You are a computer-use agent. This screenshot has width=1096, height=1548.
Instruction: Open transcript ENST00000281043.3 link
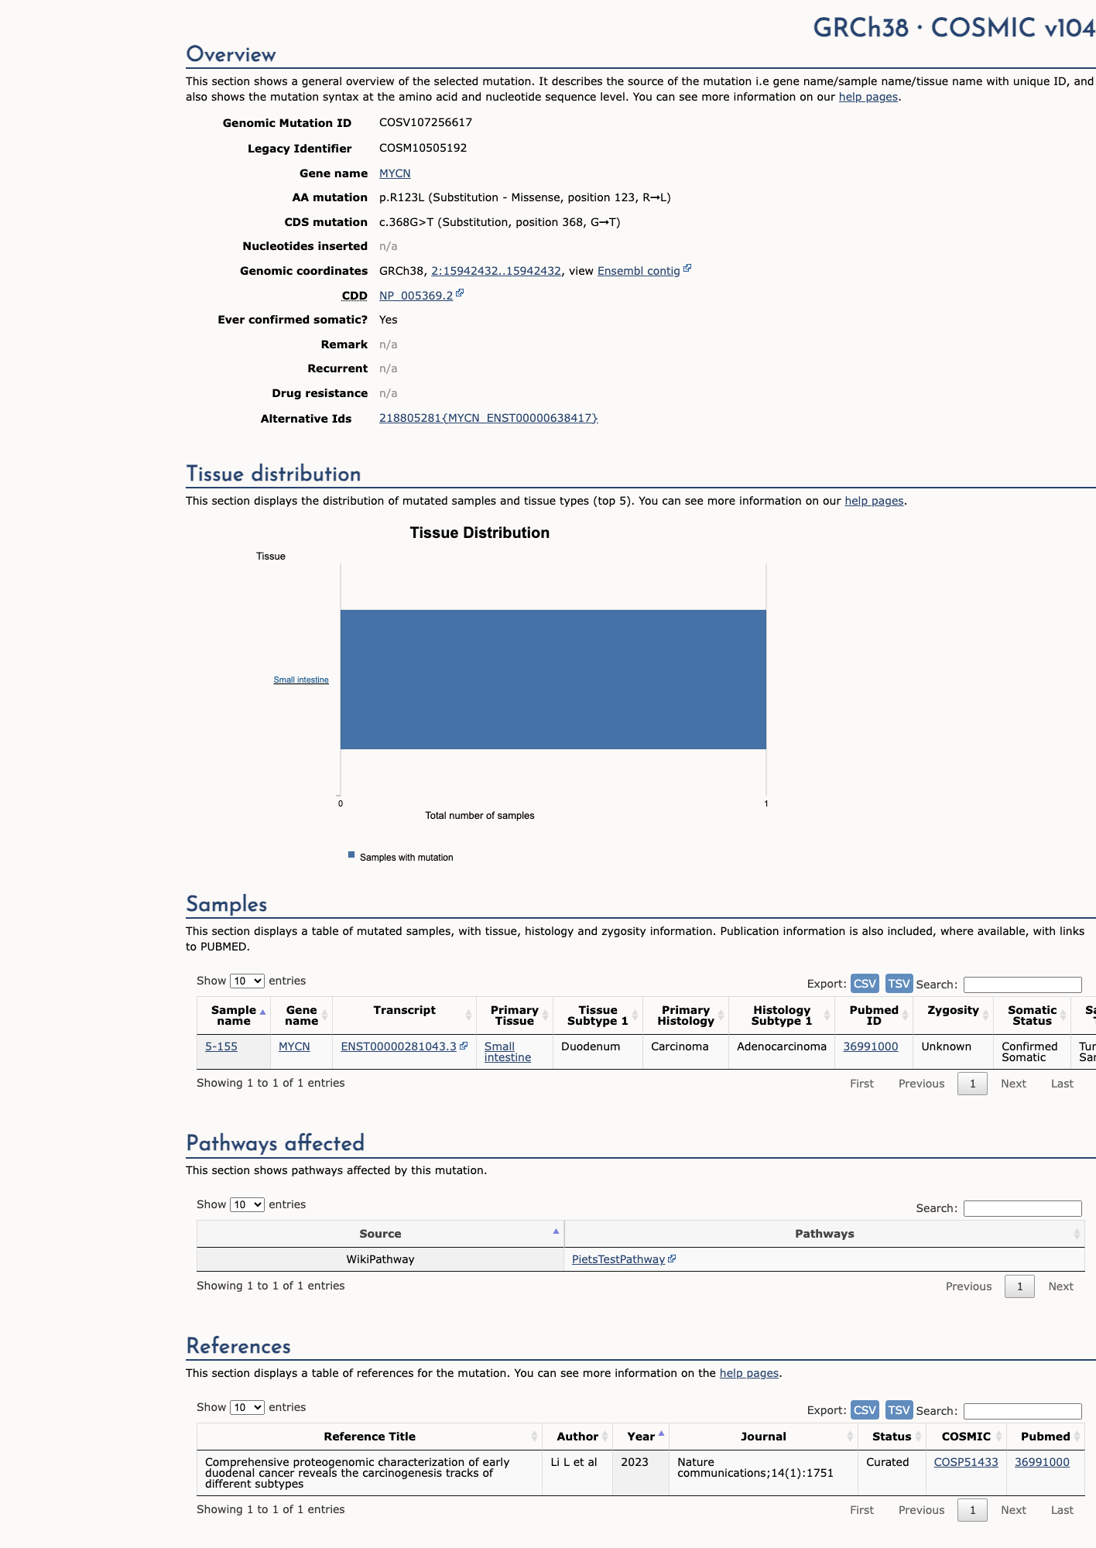399,1046
